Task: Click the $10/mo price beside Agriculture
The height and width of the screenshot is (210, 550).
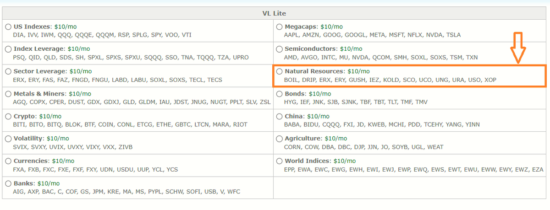Action: (x=336, y=138)
